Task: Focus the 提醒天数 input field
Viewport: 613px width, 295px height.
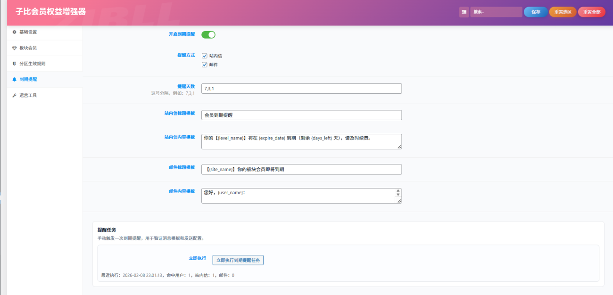Action: point(301,89)
